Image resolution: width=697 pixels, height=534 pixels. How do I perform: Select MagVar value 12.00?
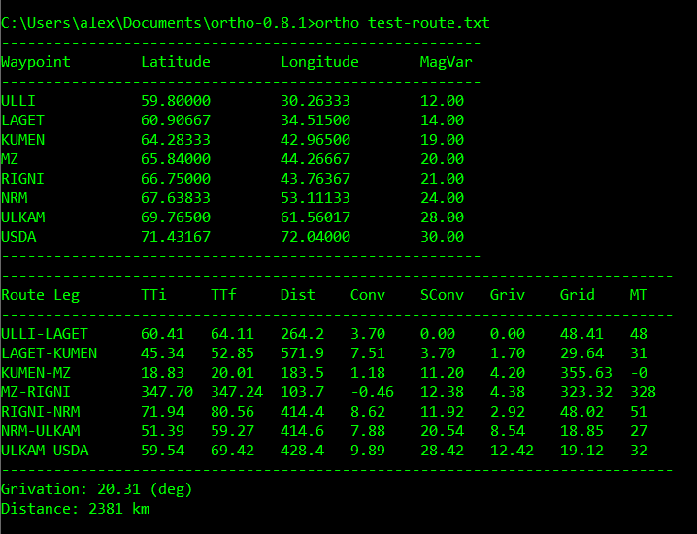click(442, 101)
